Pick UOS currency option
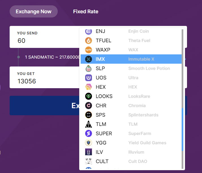This screenshot has width=202, height=173. [x=131, y=78]
